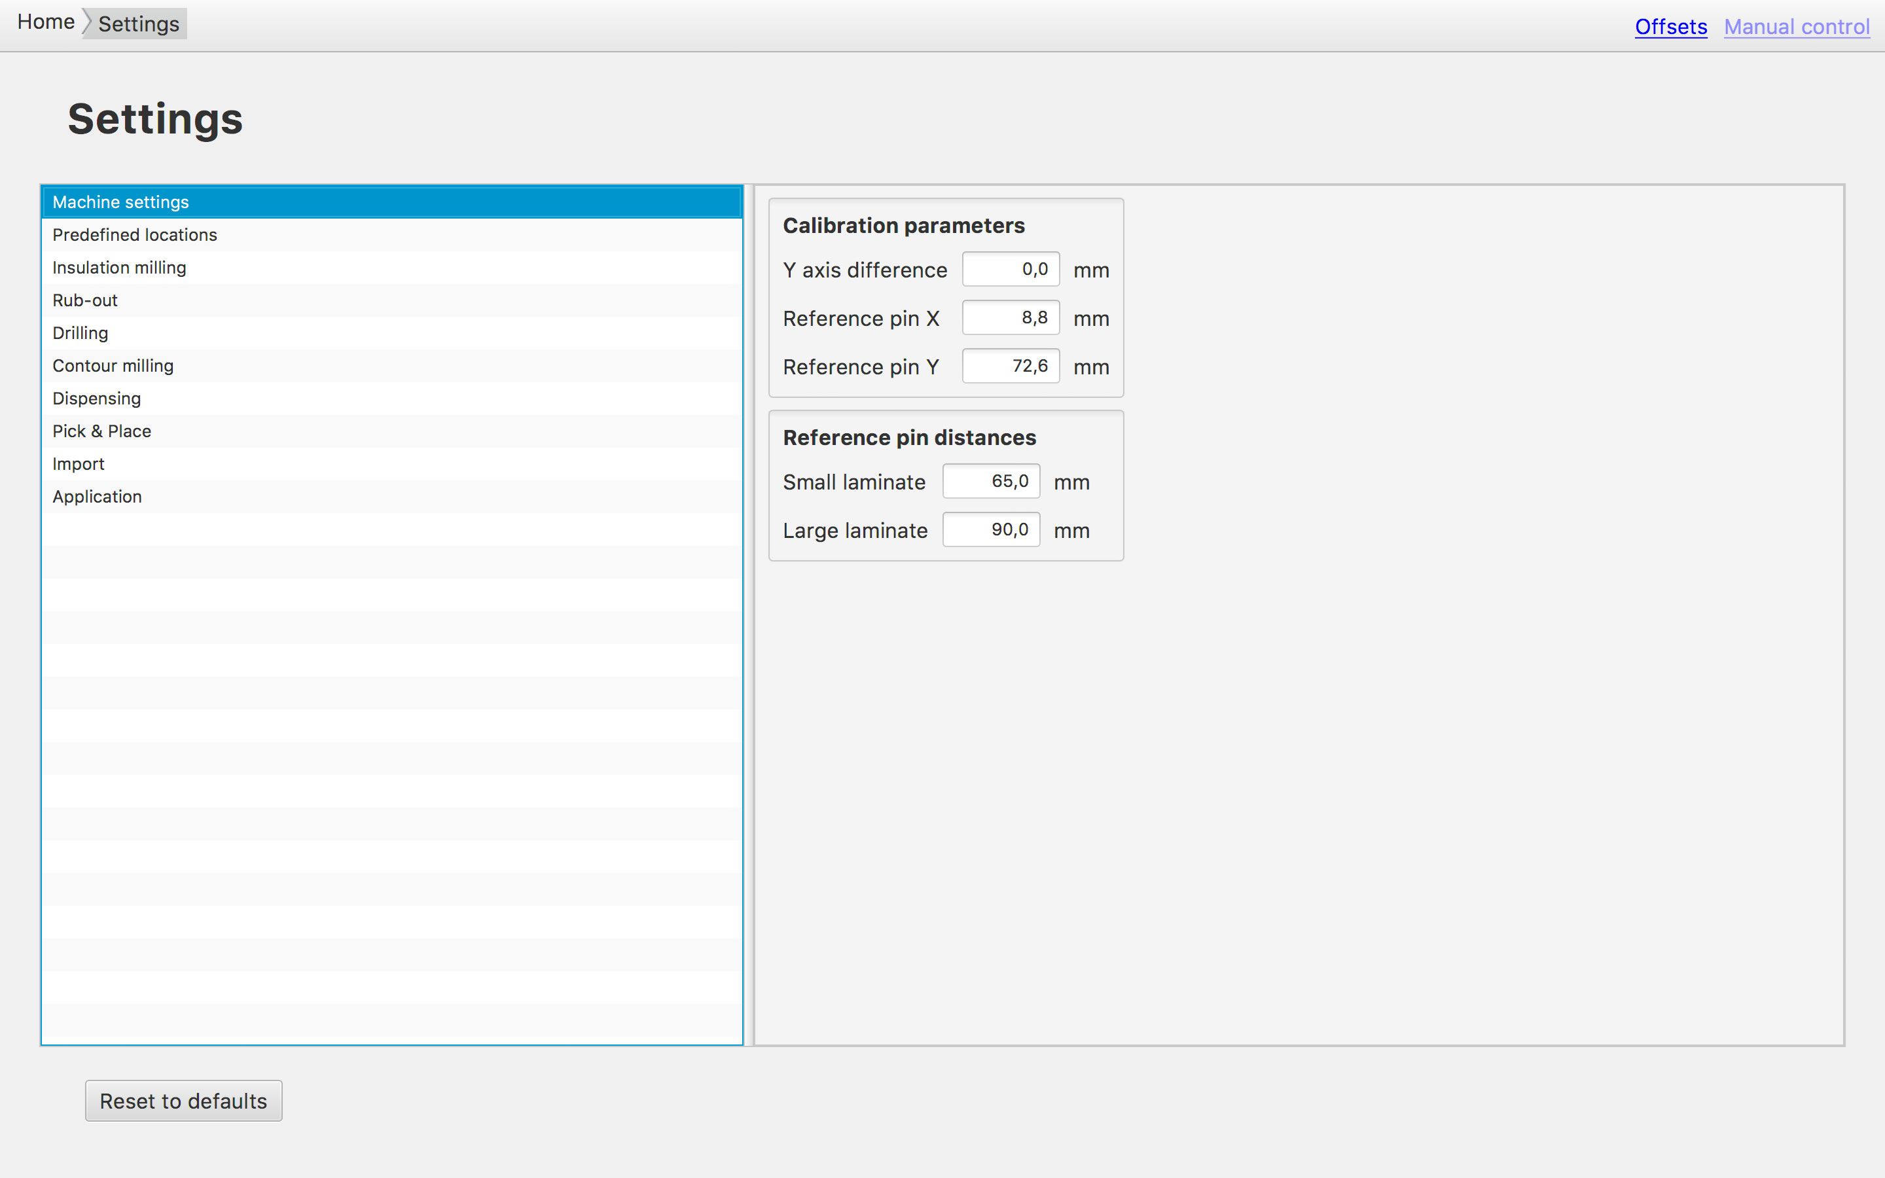This screenshot has width=1885, height=1178.
Task: Click the Small laminate distance field
Action: [x=991, y=482]
